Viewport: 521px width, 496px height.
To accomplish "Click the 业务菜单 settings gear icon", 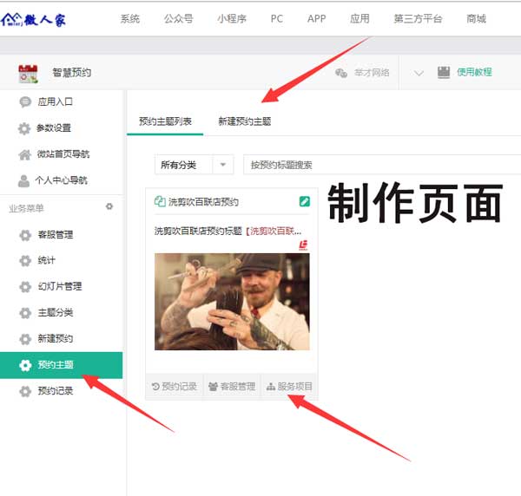I will click(109, 206).
